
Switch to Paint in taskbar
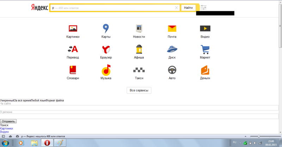60,143
